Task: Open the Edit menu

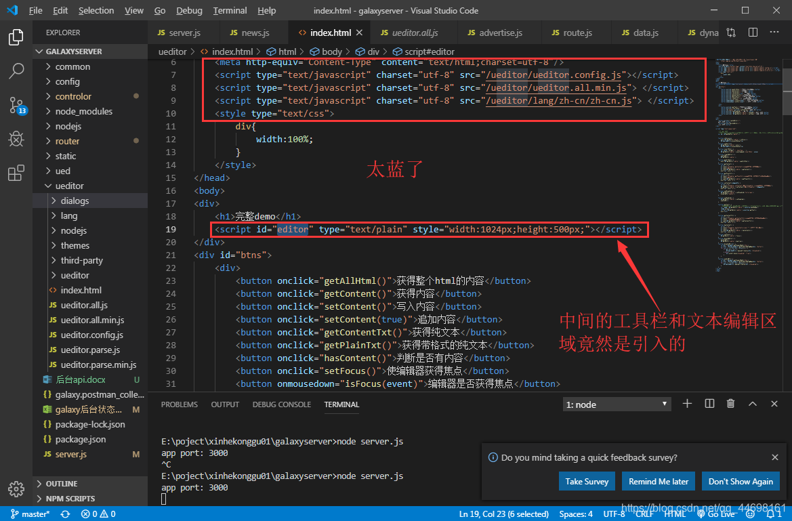Action: tap(60, 10)
